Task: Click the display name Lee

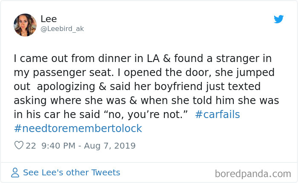Action: pos(49,19)
